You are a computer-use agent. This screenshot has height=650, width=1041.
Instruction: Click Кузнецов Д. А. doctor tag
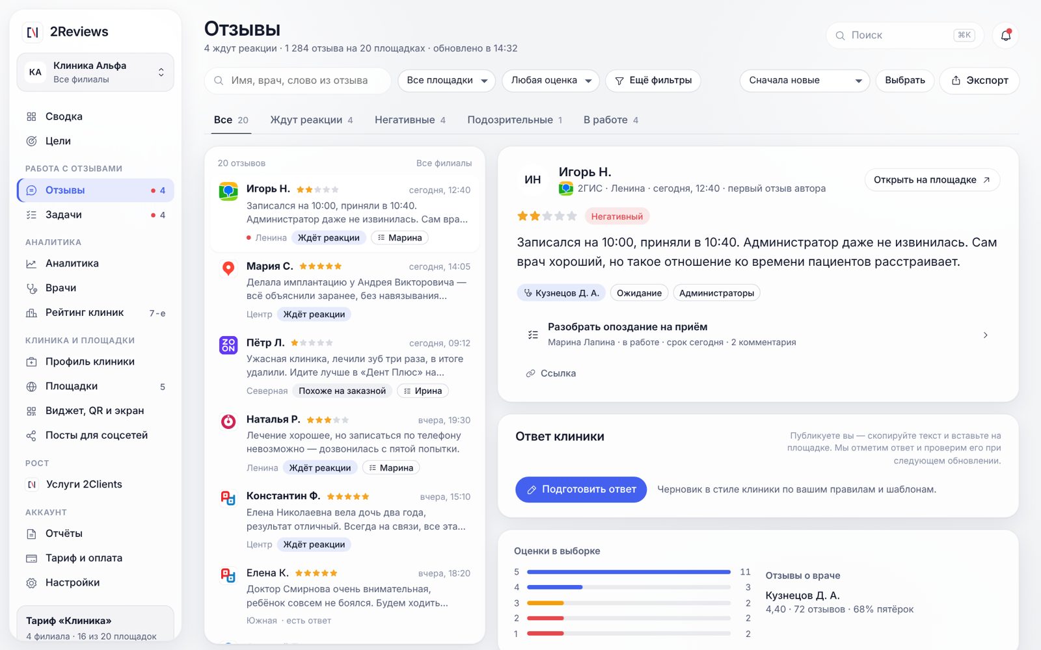561,293
